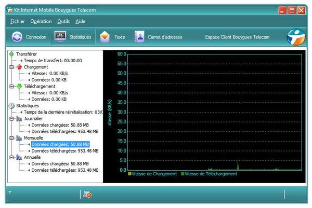Open the Fichier menu

(x=18, y=21)
